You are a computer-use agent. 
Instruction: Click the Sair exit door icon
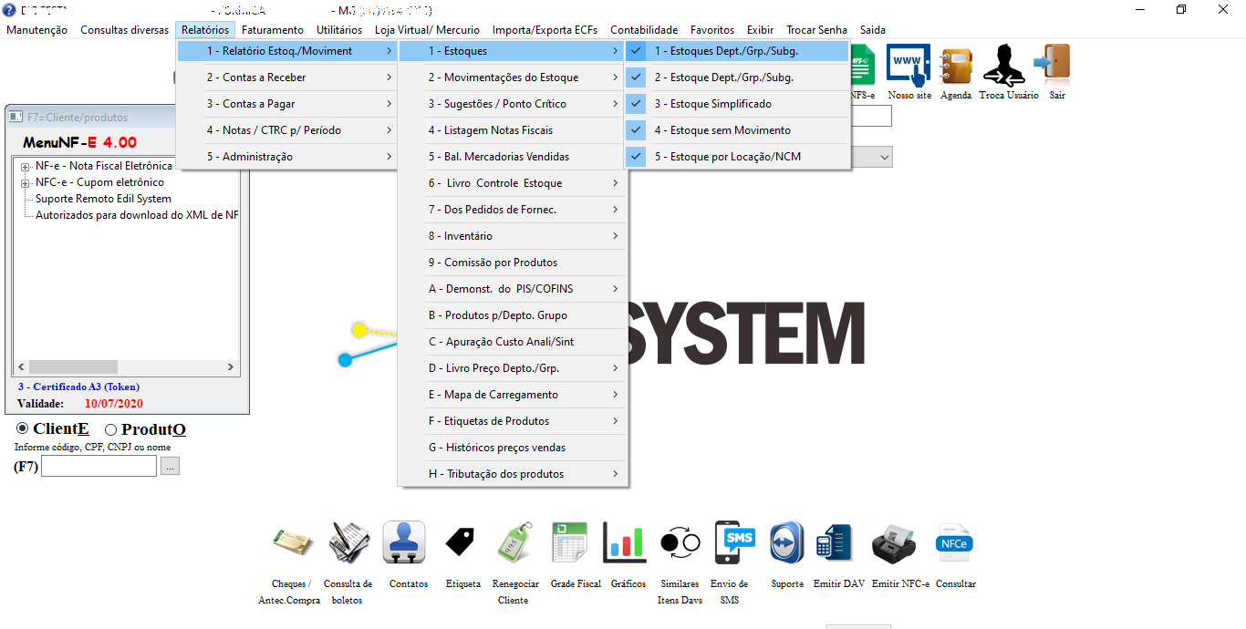click(1056, 67)
